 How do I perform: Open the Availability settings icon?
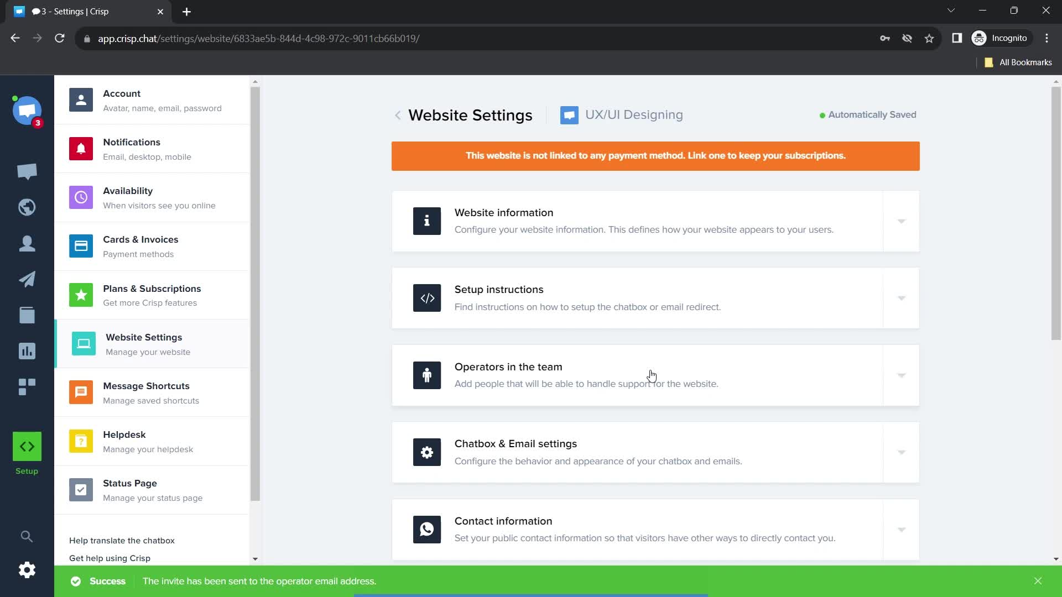[81, 197]
